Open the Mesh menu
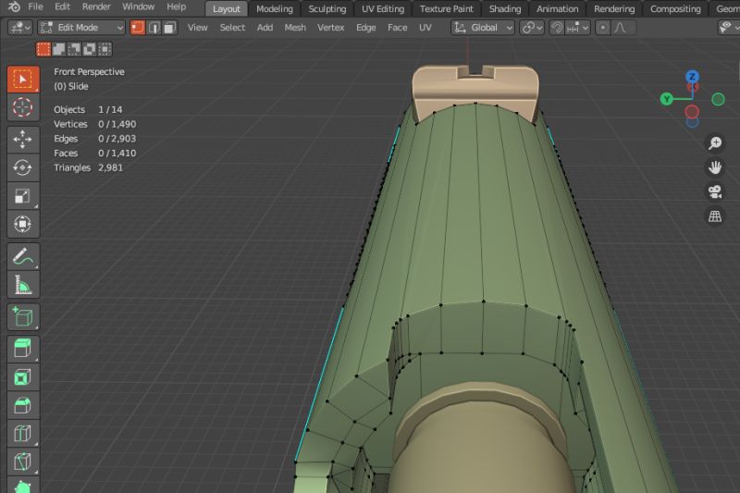 pos(295,28)
